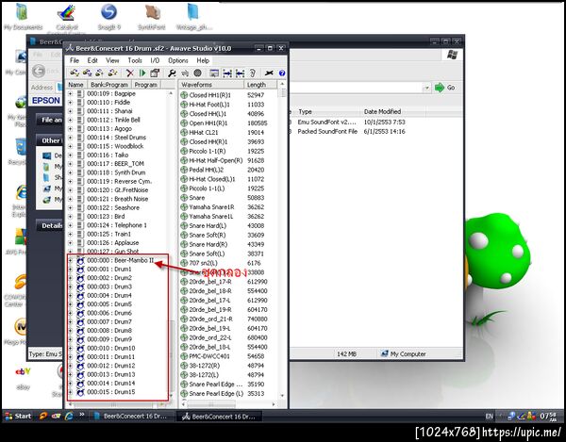This screenshot has height=442, width=566.
Task: Open the I/O menu
Action: tap(155, 60)
